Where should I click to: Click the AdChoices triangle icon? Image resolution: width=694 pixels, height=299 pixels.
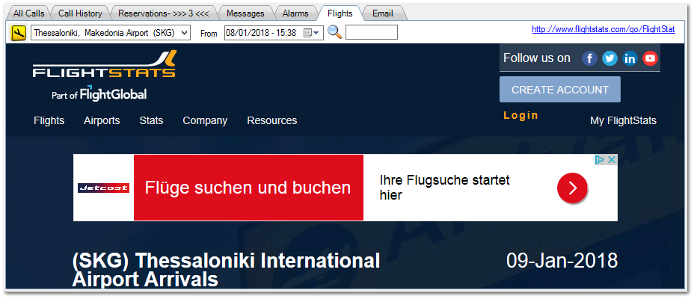(601, 160)
